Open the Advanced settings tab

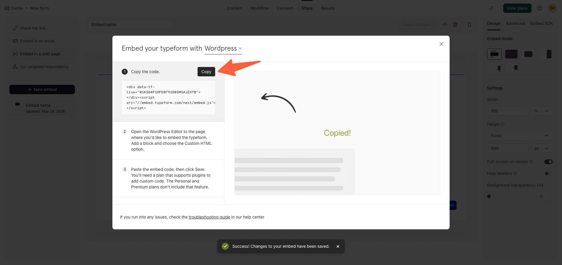[515, 23]
